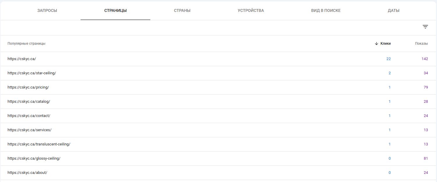
Task: Click the Популярные страницы column header
Action: click(26, 44)
